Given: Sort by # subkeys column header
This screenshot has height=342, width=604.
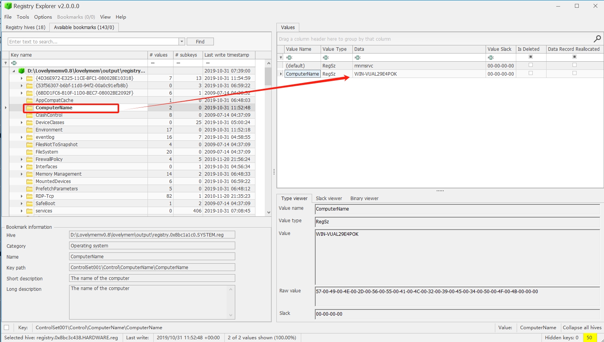Looking at the screenshot, I should coord(188,55).
